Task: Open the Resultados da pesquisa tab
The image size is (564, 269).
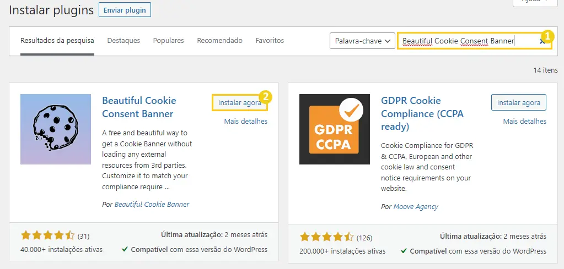Action: click(x=57, y=41)
